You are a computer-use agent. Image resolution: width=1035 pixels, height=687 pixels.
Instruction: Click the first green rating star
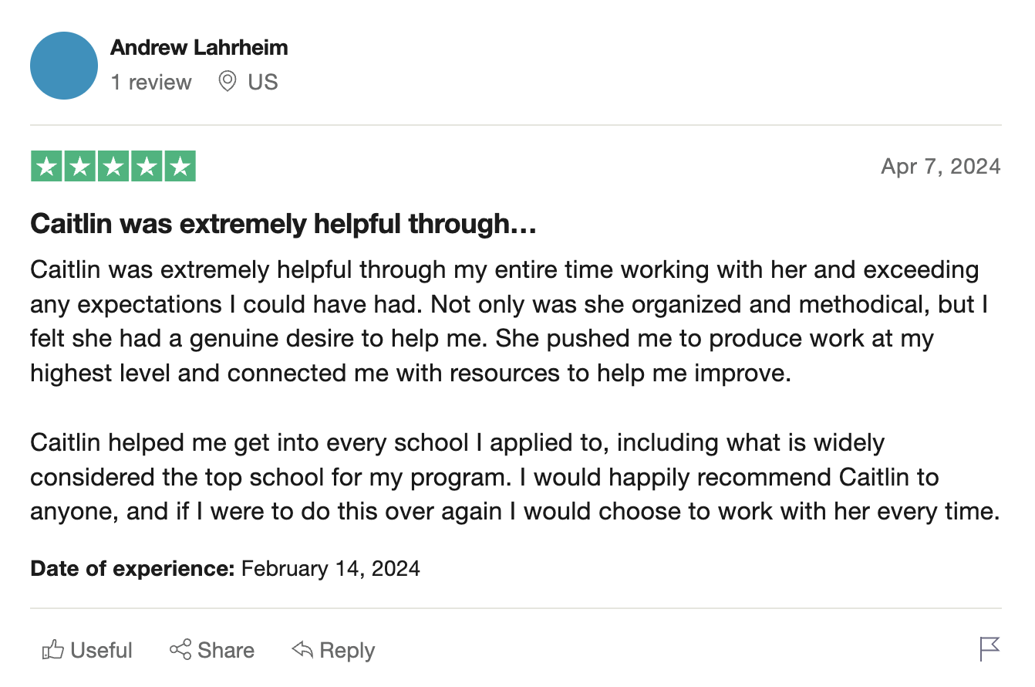pyautogui.click(x=47, y=167)
